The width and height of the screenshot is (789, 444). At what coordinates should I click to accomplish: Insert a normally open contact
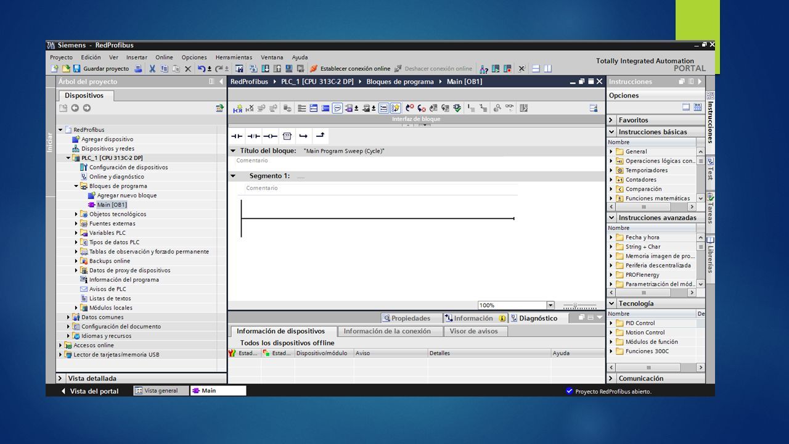pos(237,136)
